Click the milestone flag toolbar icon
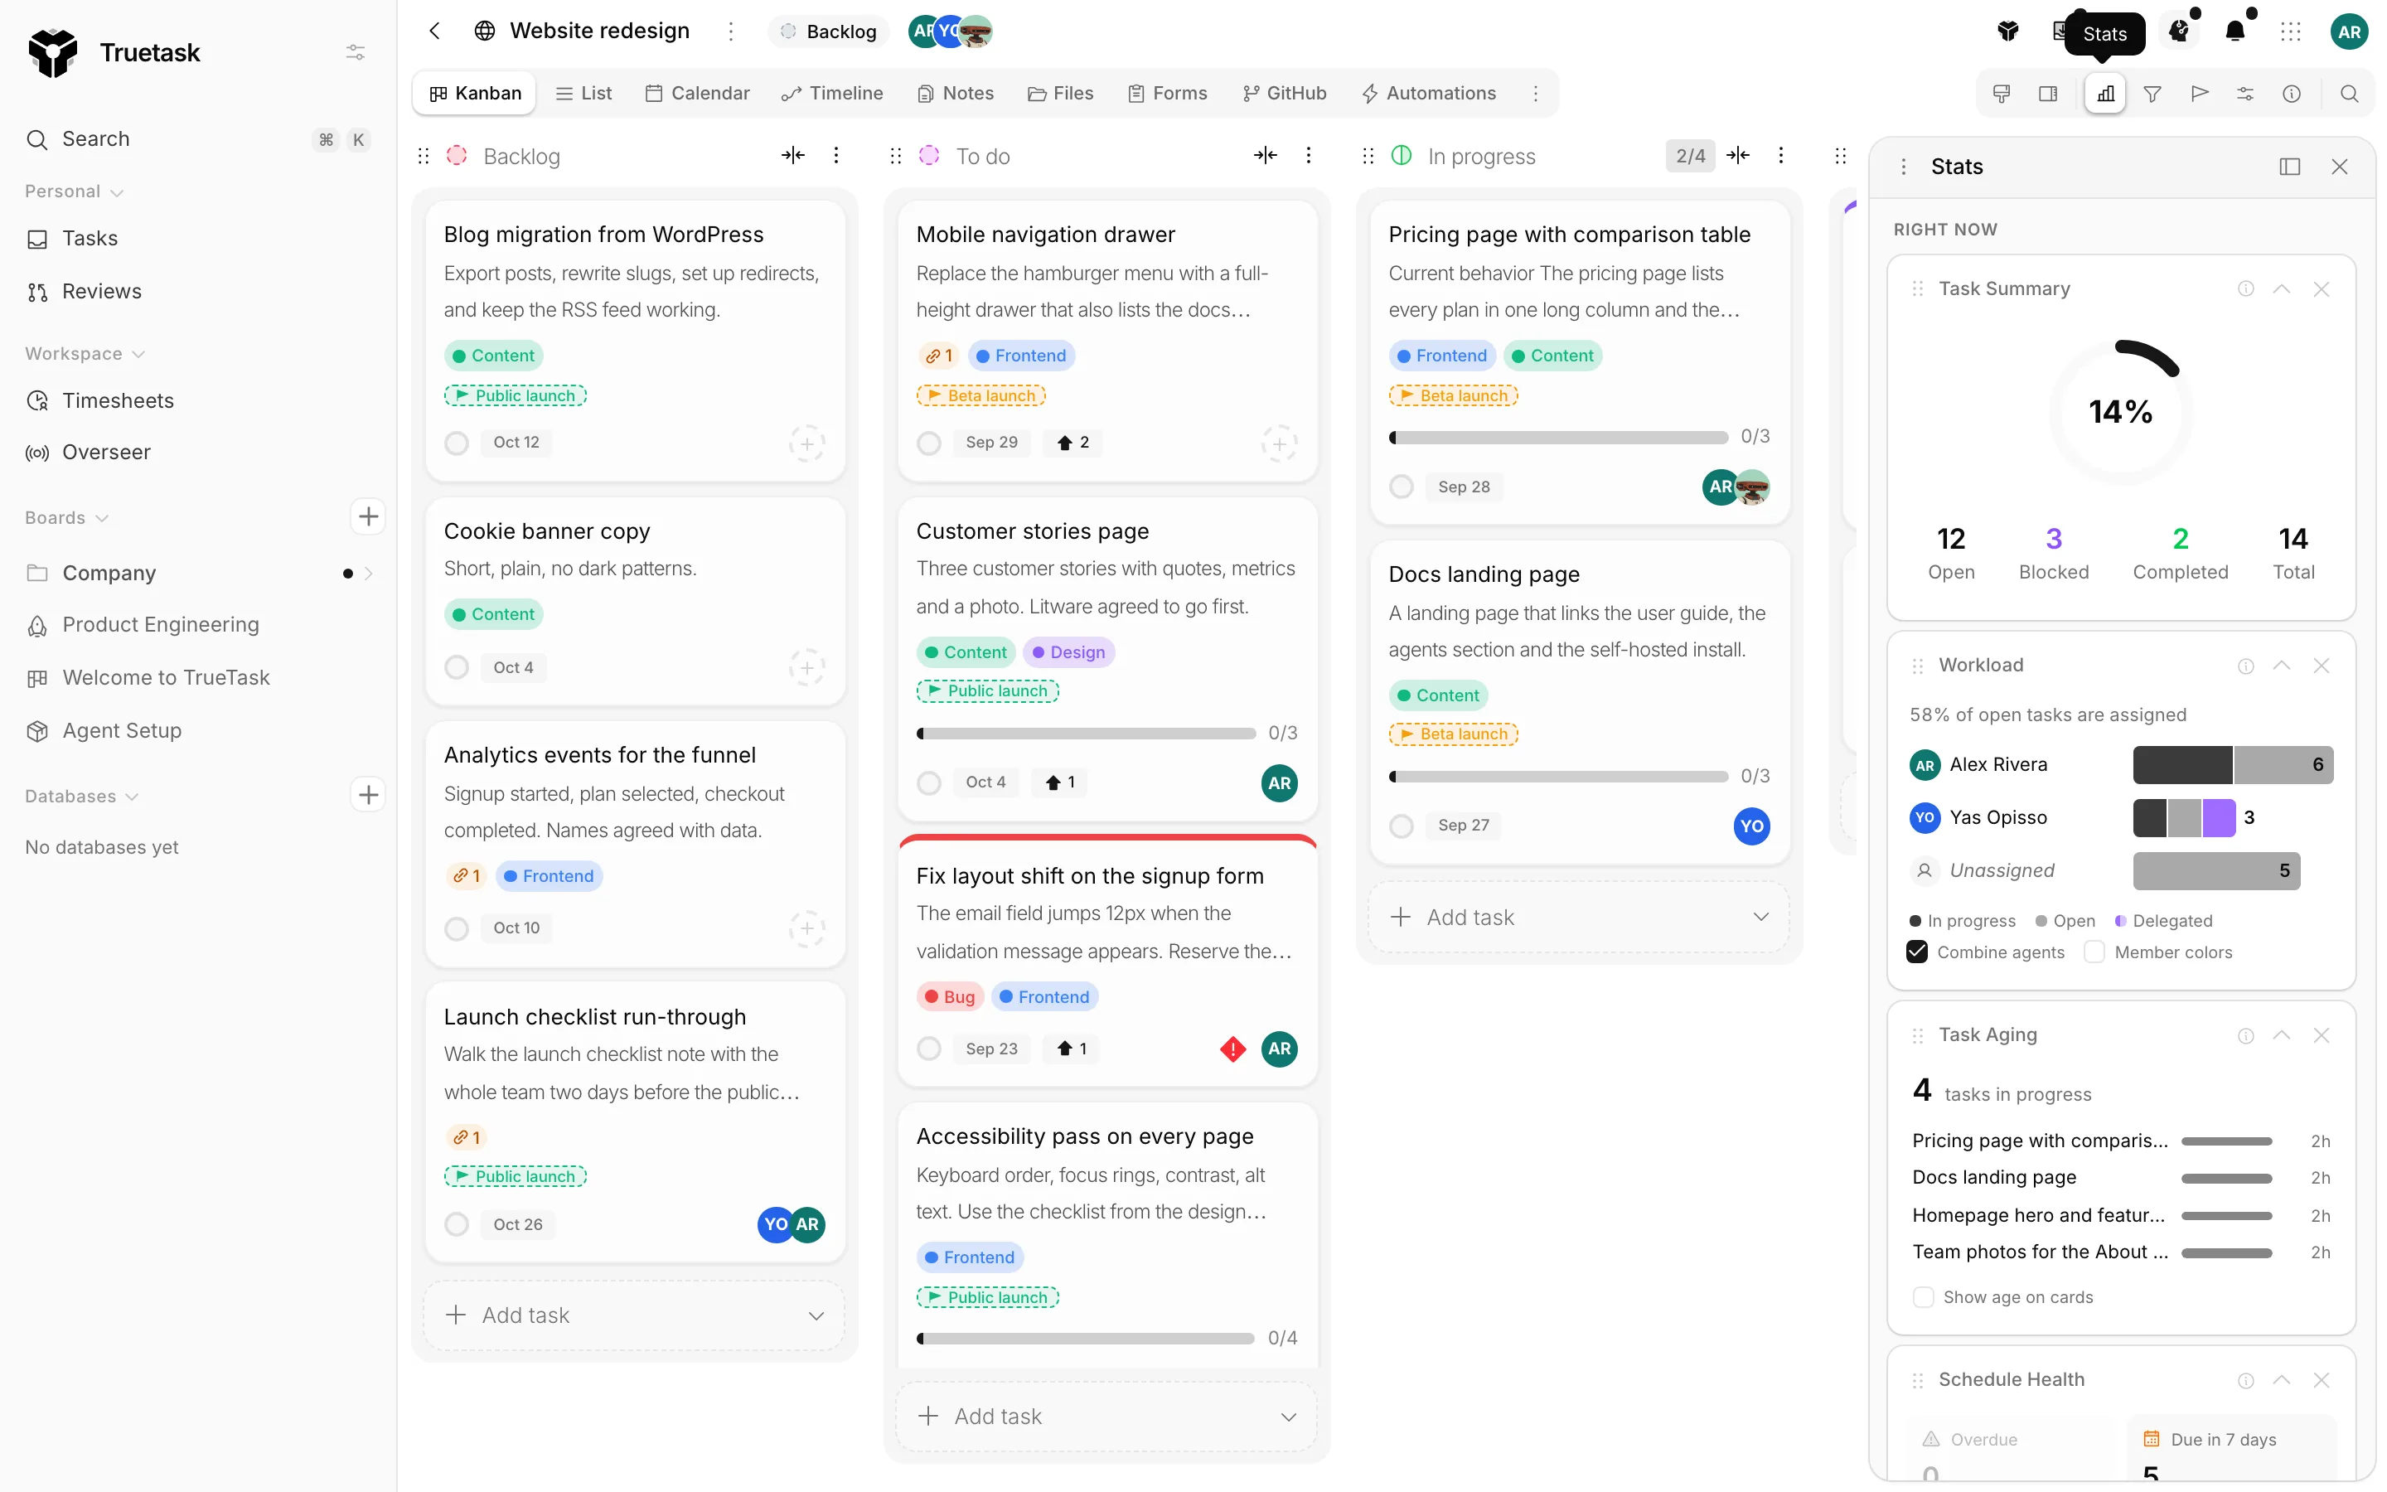The image size is (2387, 1492). (2199, 94)
